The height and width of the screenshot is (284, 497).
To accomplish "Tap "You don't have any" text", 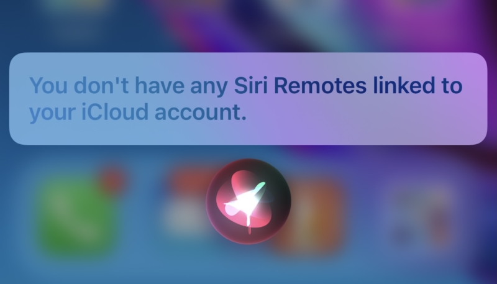I will (129, 86).
